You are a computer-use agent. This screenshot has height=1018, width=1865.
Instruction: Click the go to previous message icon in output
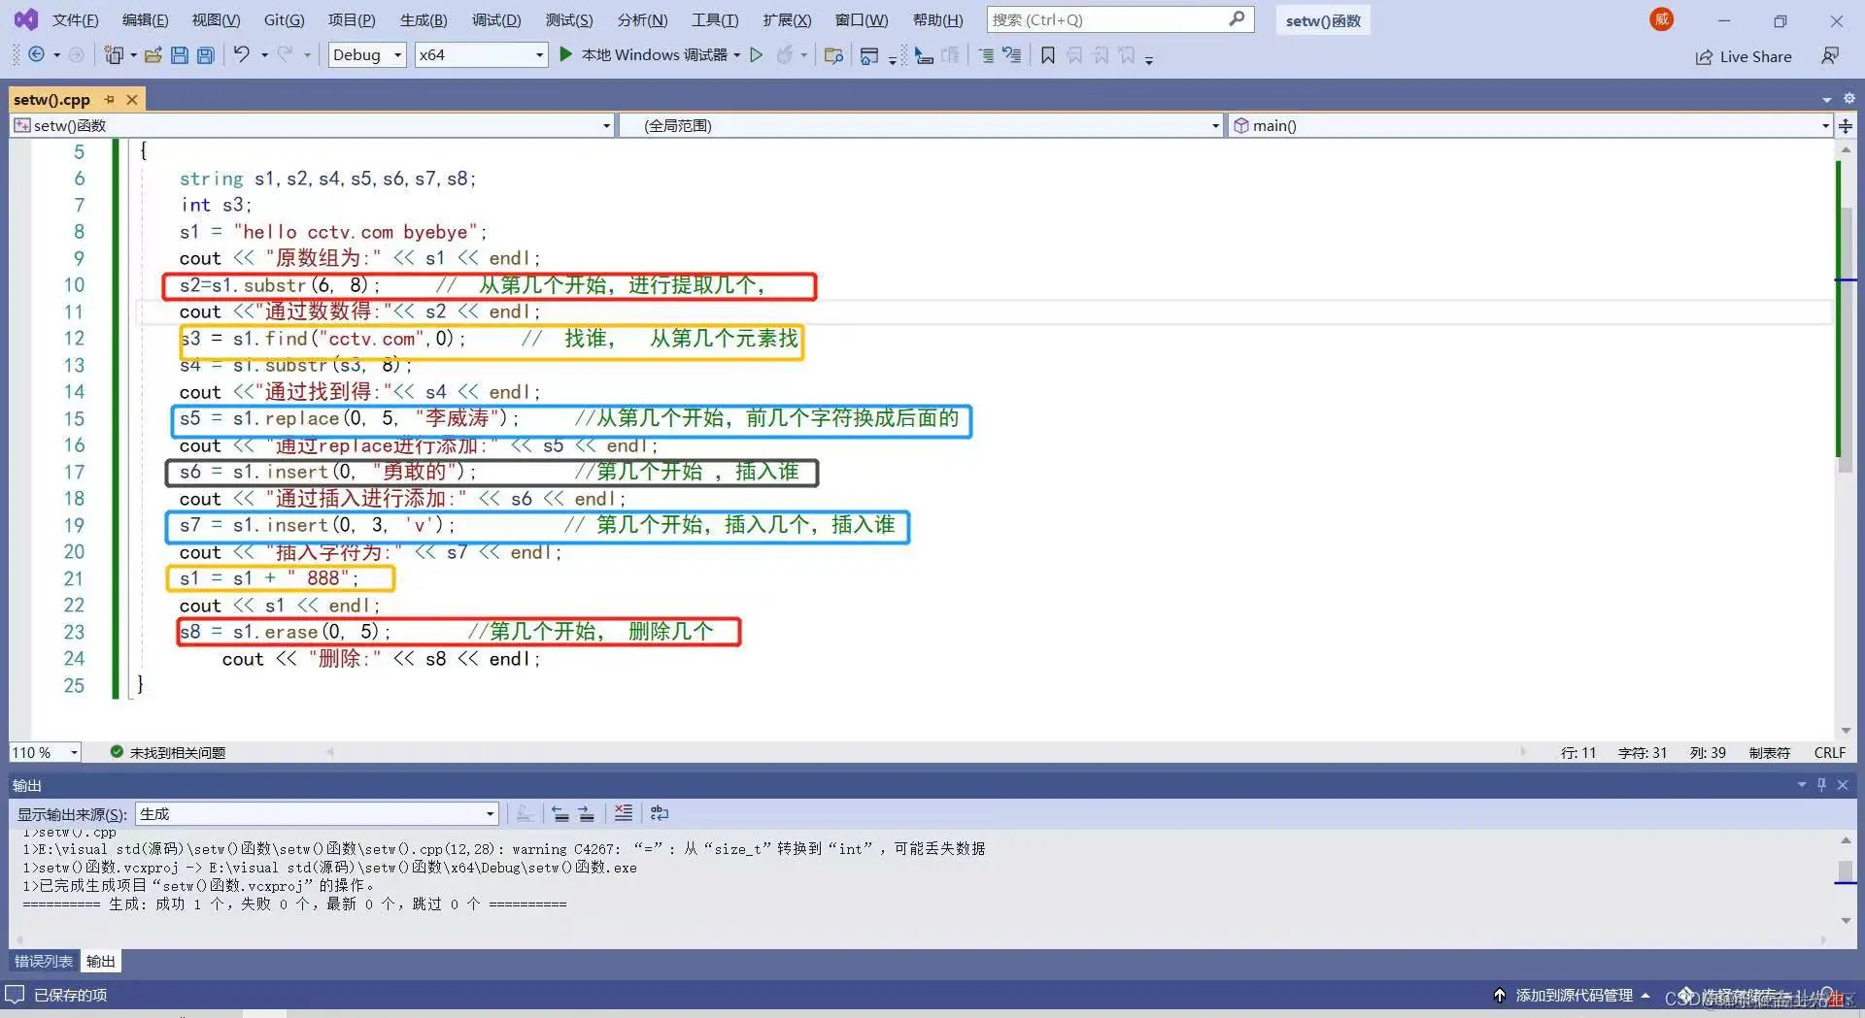point(560,813)
